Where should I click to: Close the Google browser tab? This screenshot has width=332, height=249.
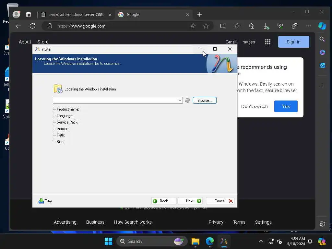click(x=187, y=15)
